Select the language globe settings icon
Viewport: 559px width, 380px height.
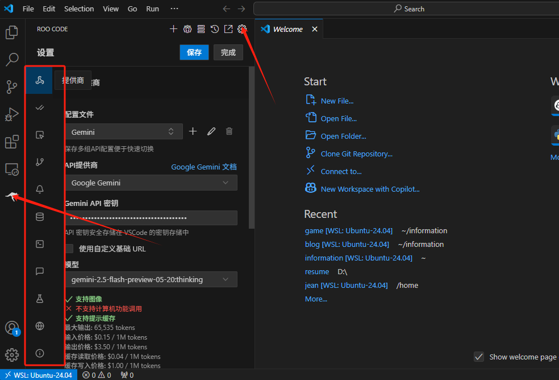[x=40, y=326]
